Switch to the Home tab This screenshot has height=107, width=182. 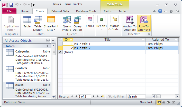(x=25, y=11)
